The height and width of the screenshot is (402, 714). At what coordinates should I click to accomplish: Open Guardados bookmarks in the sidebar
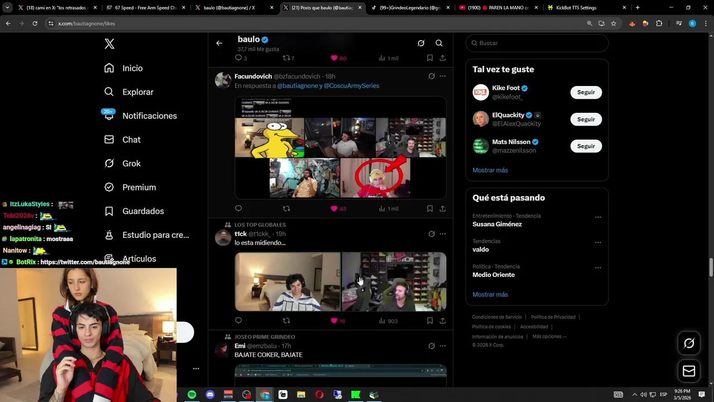coord(134,211)
